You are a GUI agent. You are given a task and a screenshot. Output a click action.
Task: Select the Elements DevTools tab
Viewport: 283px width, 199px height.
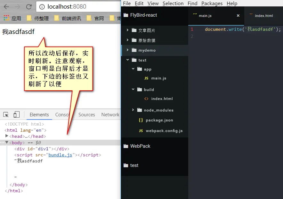click(x=39, y=115)
